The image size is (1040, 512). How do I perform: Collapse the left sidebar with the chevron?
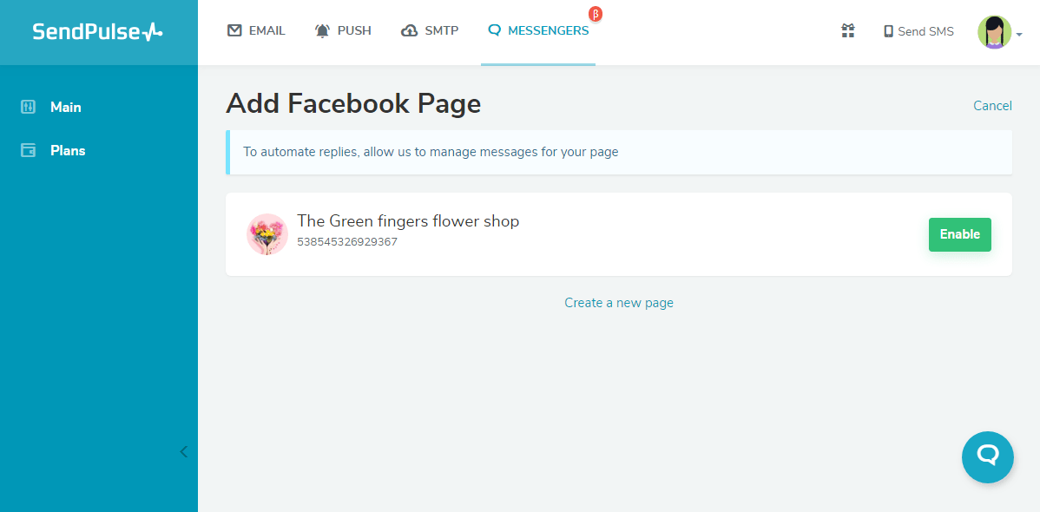tap(183, 451)
